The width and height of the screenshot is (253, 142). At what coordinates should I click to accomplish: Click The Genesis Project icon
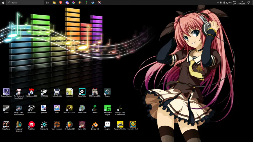coord(107,108)
